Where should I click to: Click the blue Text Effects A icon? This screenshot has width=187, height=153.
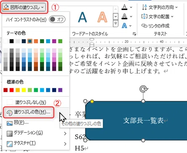click(x=125, y=25)
